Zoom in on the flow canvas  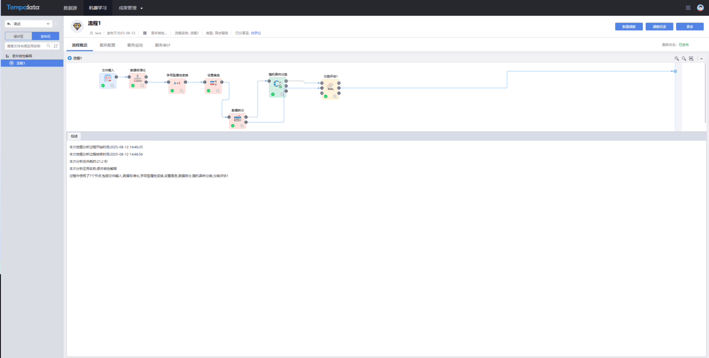[x=677, y=59]
